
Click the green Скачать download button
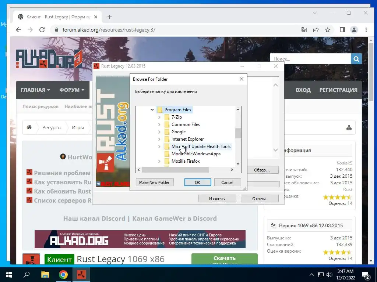pyautogui.click(x=225, y=259)
